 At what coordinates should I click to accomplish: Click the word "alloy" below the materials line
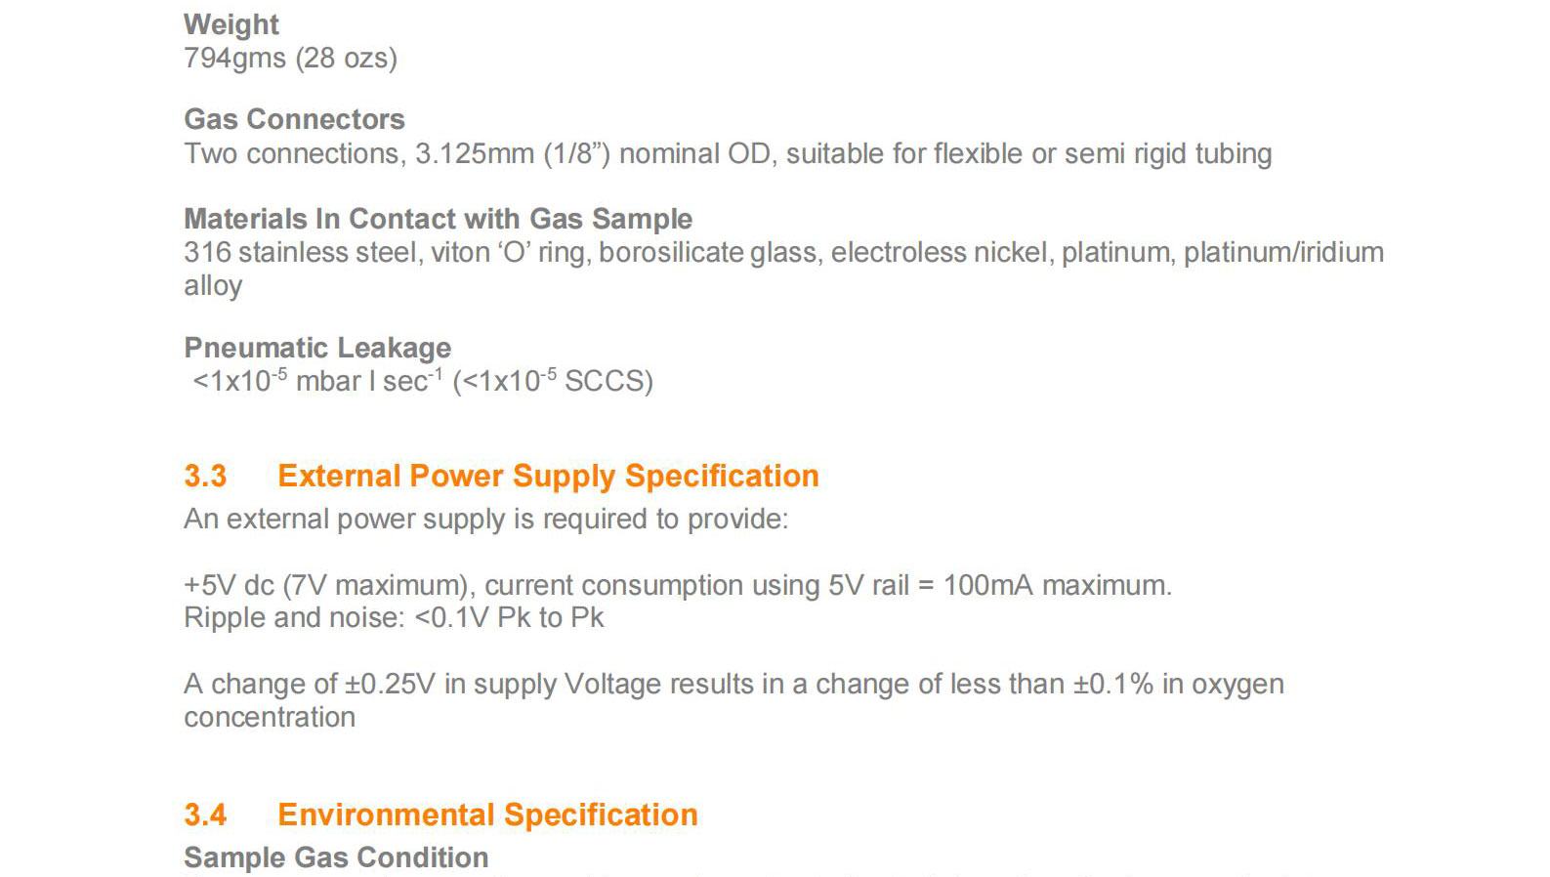point(213,286)
